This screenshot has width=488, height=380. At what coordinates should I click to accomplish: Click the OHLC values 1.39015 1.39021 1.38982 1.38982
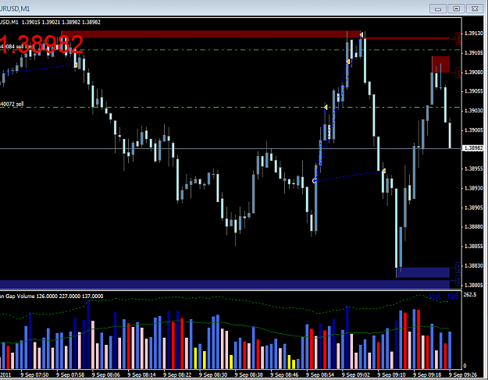coord(61,22)
